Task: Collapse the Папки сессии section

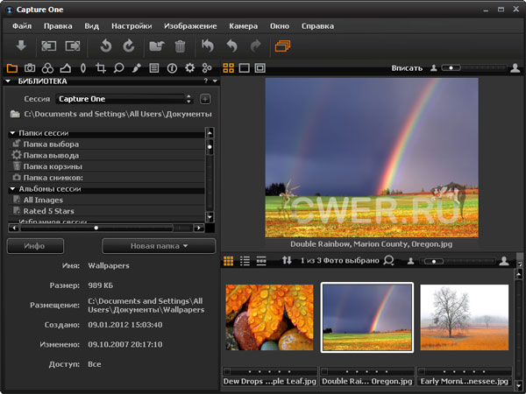Action: click(x=13, y=133)
